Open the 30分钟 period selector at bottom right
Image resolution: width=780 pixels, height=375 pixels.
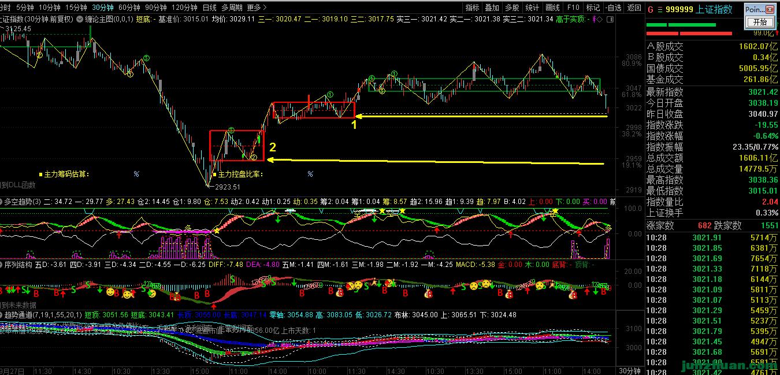click(x=630, y=370)
